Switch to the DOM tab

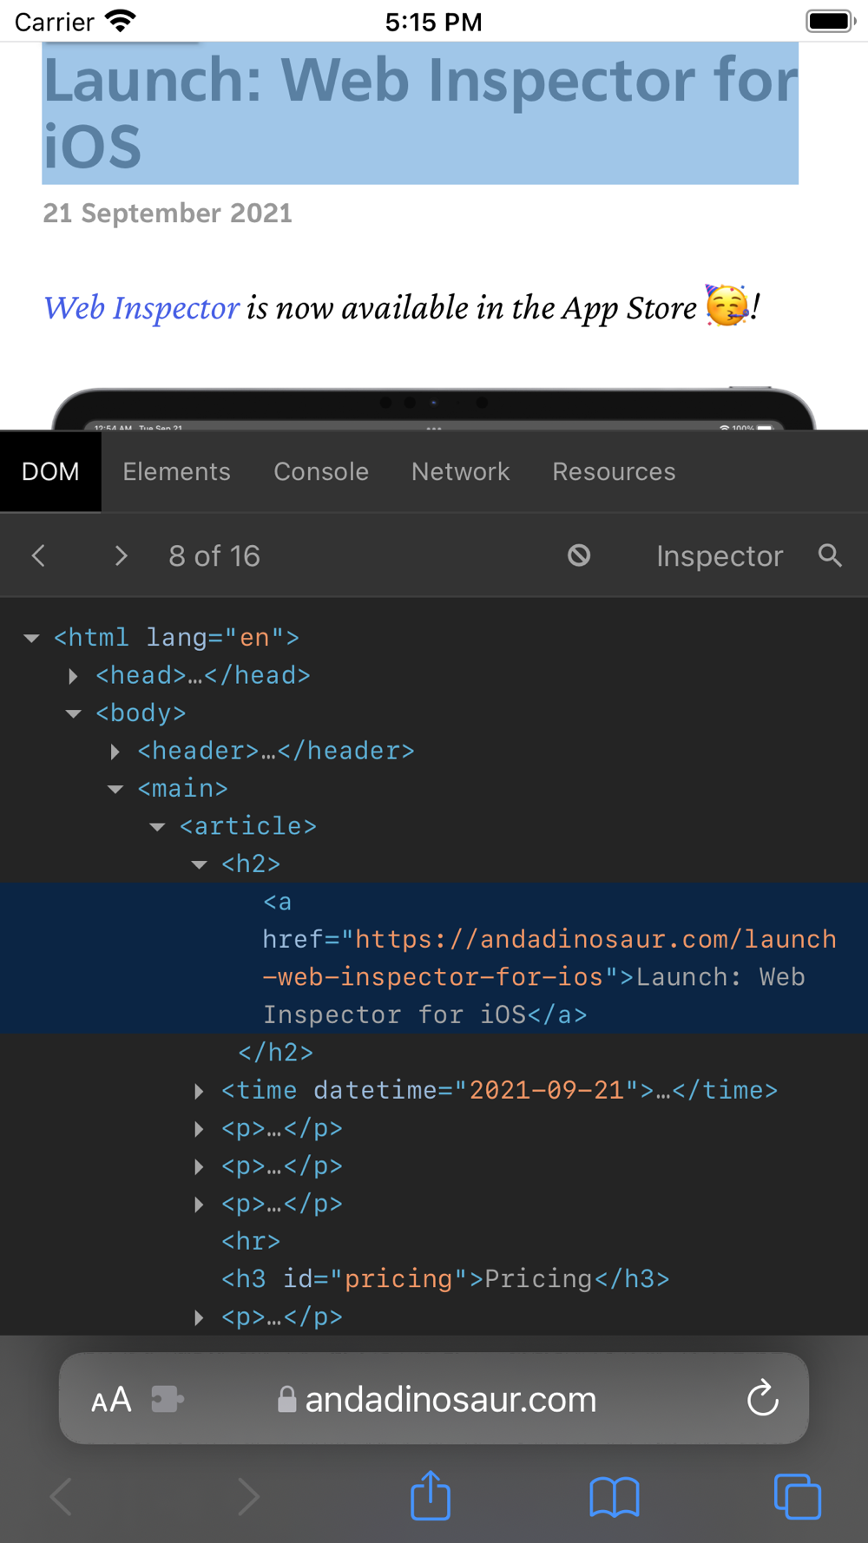pyautogui.click(x=50, y=471)
